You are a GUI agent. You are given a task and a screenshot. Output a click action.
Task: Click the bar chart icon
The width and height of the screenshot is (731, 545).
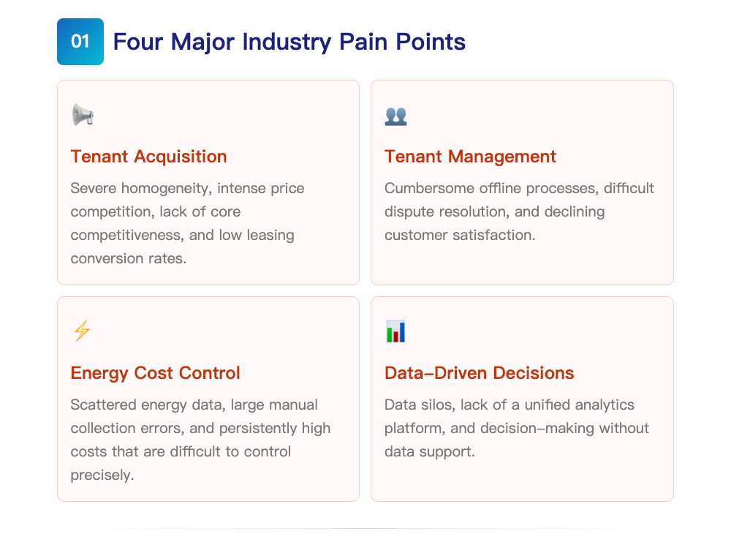click(395, 331)
